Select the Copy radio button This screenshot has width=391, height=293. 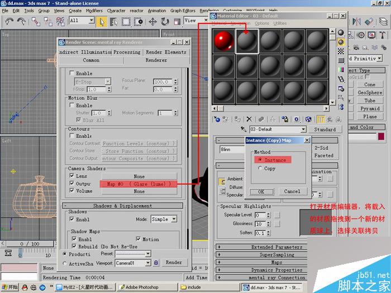(x=260, y=168)
